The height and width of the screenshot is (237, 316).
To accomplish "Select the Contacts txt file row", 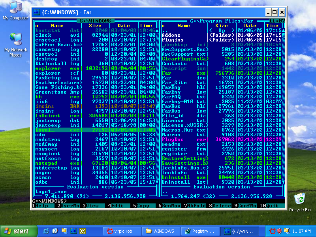I will pyautogui.click(x=222, y=64).
